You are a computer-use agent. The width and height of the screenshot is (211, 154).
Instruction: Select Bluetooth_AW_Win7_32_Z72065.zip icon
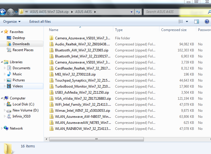point(51,50)
